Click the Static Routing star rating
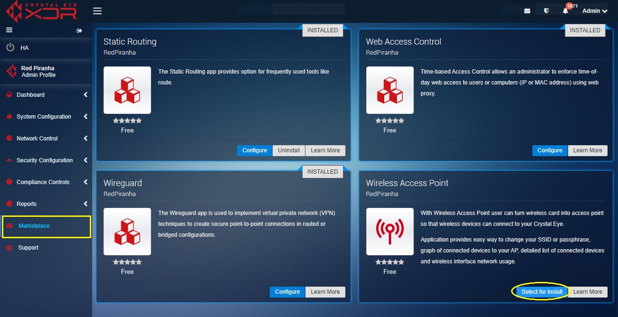The image size is (618, 317). 127,121
